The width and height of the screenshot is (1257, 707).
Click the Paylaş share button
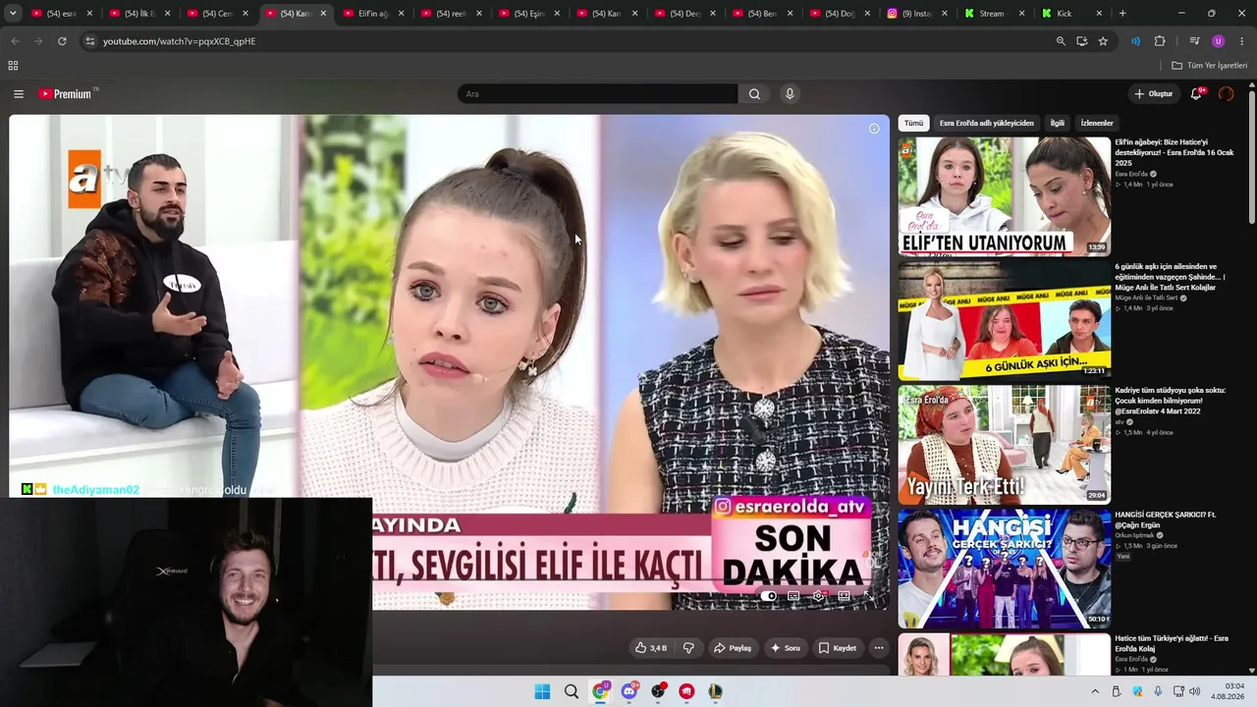pyautogui.click(x=733, y=648)
